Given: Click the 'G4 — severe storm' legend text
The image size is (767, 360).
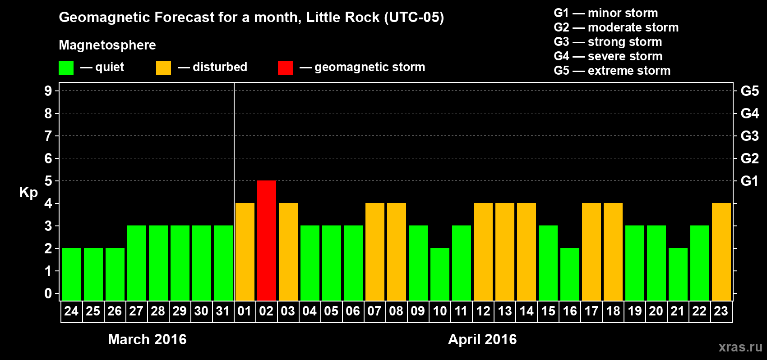Looking at the screenshot, I should click(608, 56).
